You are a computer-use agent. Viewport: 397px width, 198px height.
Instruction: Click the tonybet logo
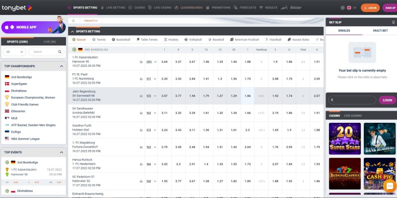17,8
